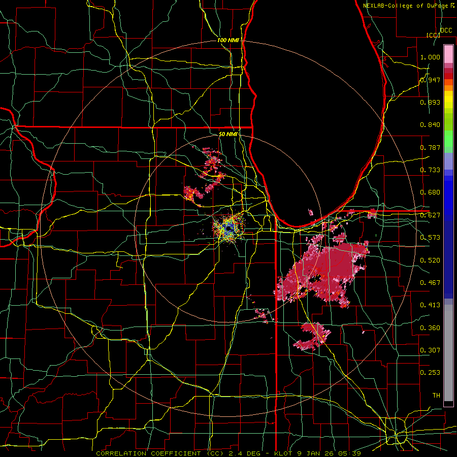Click the TH threshold label
The height and width of the screenshot is (457, 457).
[x=436, y=396]
